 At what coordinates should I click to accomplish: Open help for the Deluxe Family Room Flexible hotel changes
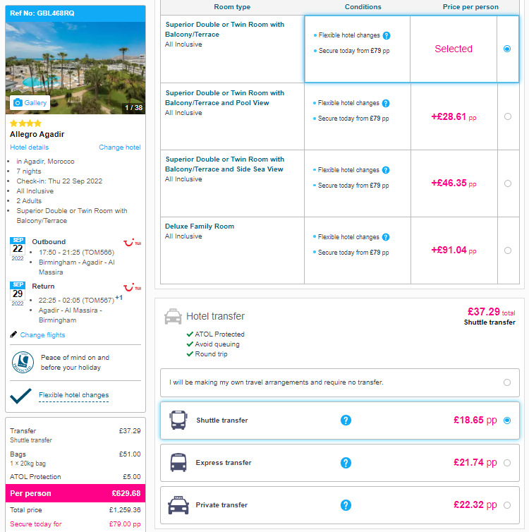[386, 237]
